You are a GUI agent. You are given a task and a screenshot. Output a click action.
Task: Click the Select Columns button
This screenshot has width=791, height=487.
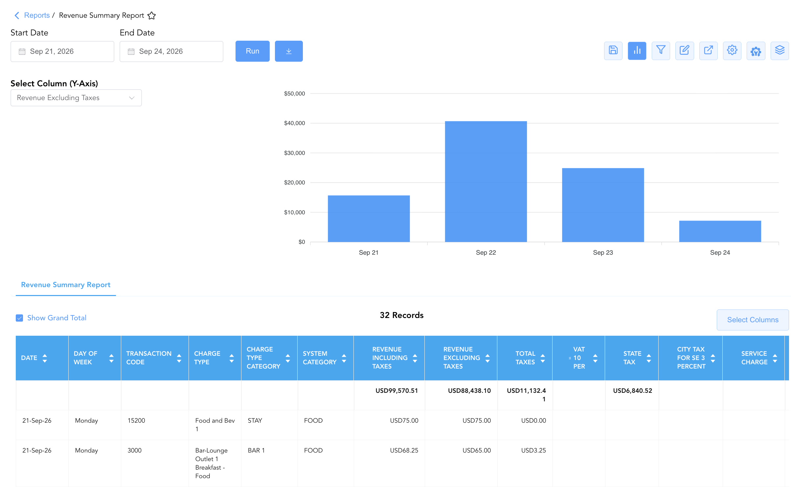click(753, 320)
